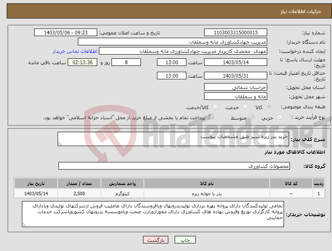Click the response deadline date 1403/05/14 field
This screenshot has width=332, height=251.
point(236,62)
